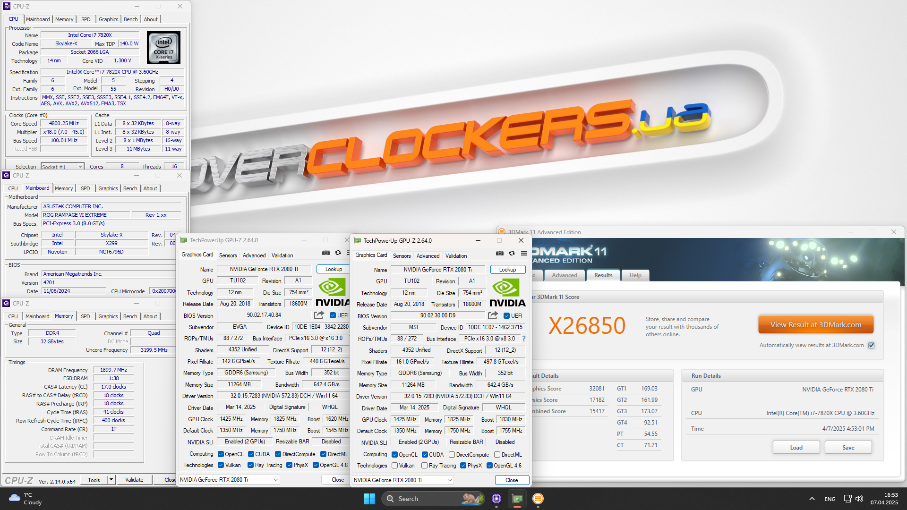This screenshot has height=510, width=907.
Task: Click the Core Speed value 4800.25 MHz
Action: [x=64, y=123]
